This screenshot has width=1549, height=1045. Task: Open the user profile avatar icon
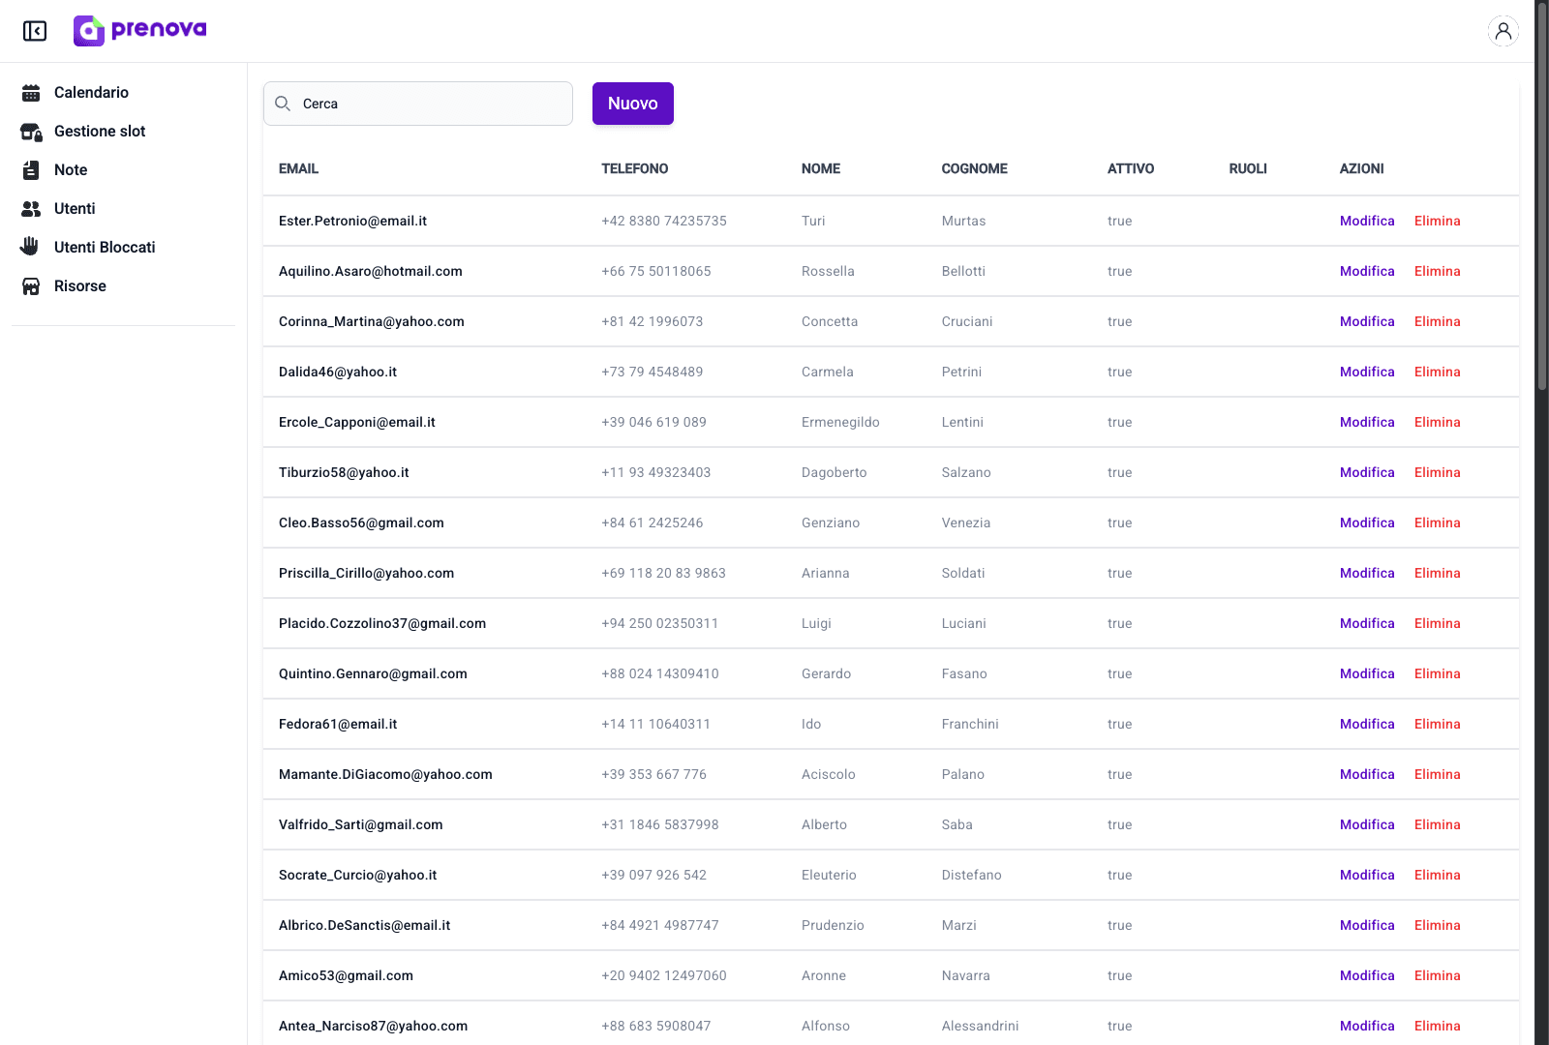[x=1503, y=31]
